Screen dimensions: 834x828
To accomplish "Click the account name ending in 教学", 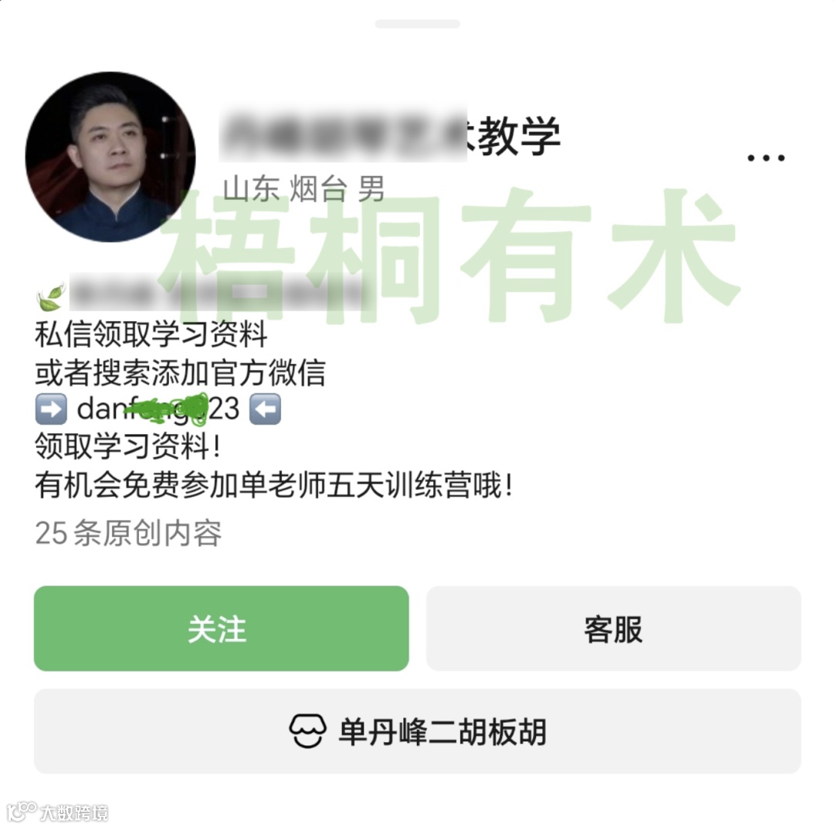I will click(390, 135).
